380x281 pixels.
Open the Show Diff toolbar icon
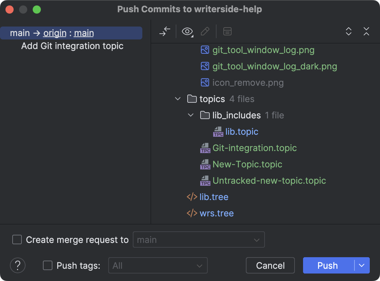[165, 31]
